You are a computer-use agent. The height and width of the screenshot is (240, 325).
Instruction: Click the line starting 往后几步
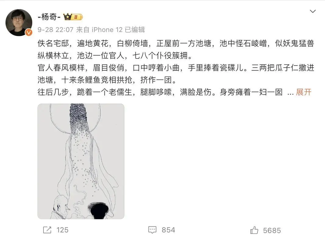(160, 92)
